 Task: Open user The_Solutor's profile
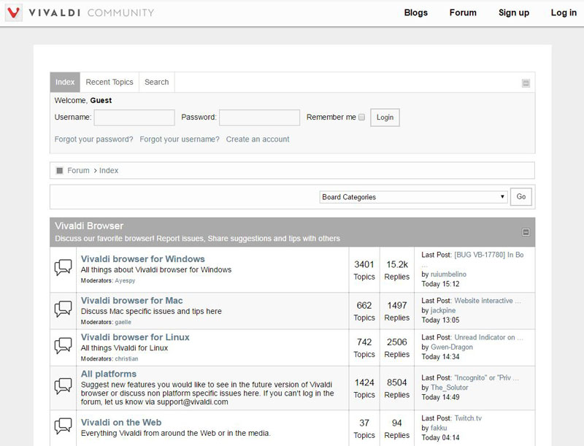[450, 388]
